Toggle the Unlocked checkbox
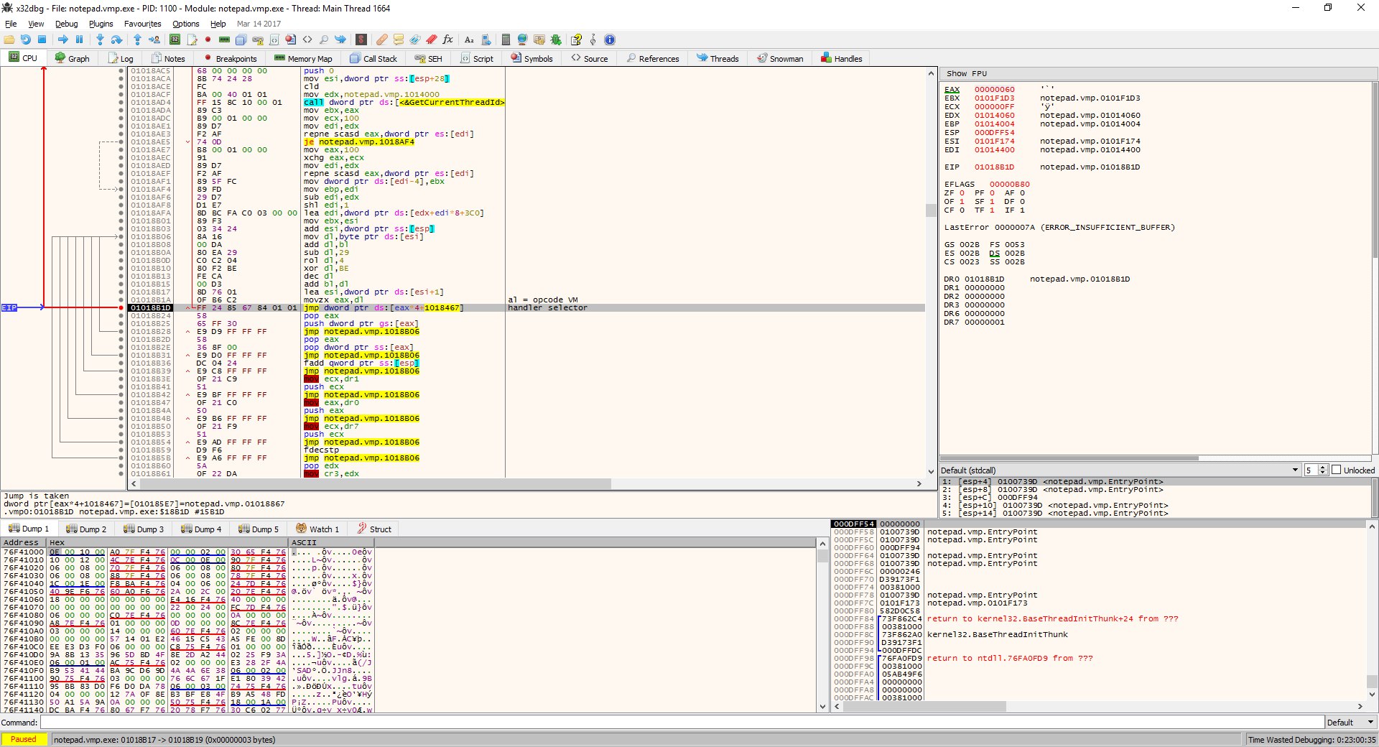The width and height of the screenshot is (1379, 747). [1337, 470]
